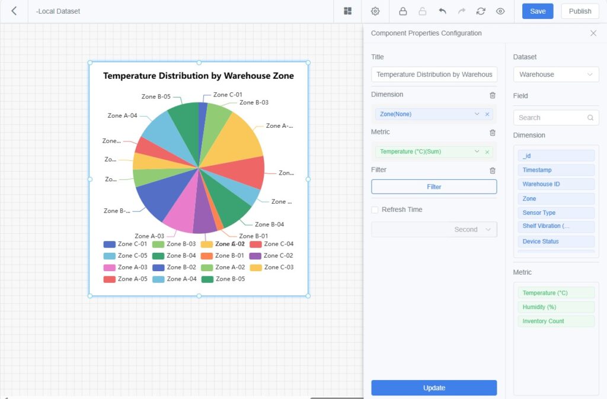
Task: Click the undo arrow icon
Action: coord(442,11)
